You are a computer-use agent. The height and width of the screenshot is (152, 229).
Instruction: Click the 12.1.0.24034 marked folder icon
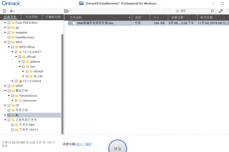point(20,81)
